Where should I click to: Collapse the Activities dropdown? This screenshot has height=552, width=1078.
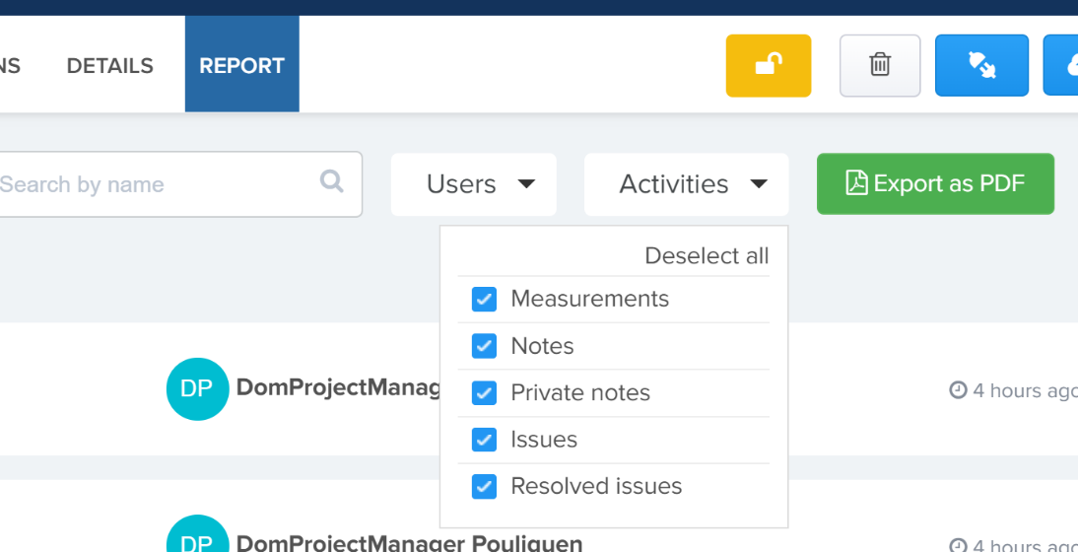(687, 184)
